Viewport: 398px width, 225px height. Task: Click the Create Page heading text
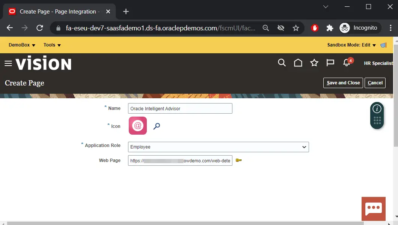[x=25, y=83]
